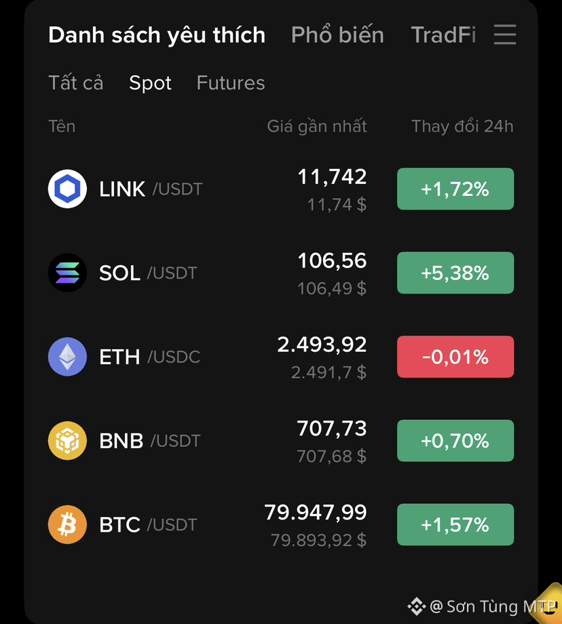Click the Binance logo near watermark
Screen dimensions: 562x624
tap(416, 606)
